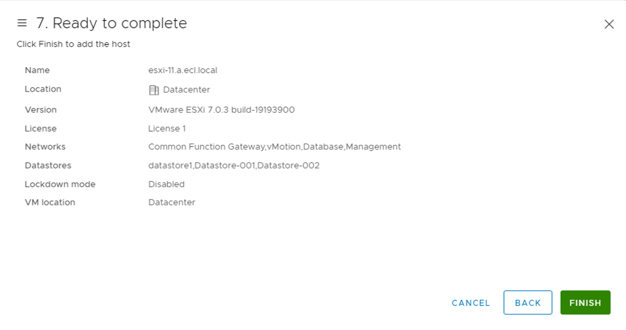Click the Lockdown mode label
The width and height of the screenshot is (626, 330).
tap(60, 184)
